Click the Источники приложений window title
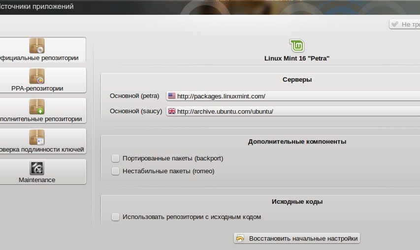 [37, 6]
